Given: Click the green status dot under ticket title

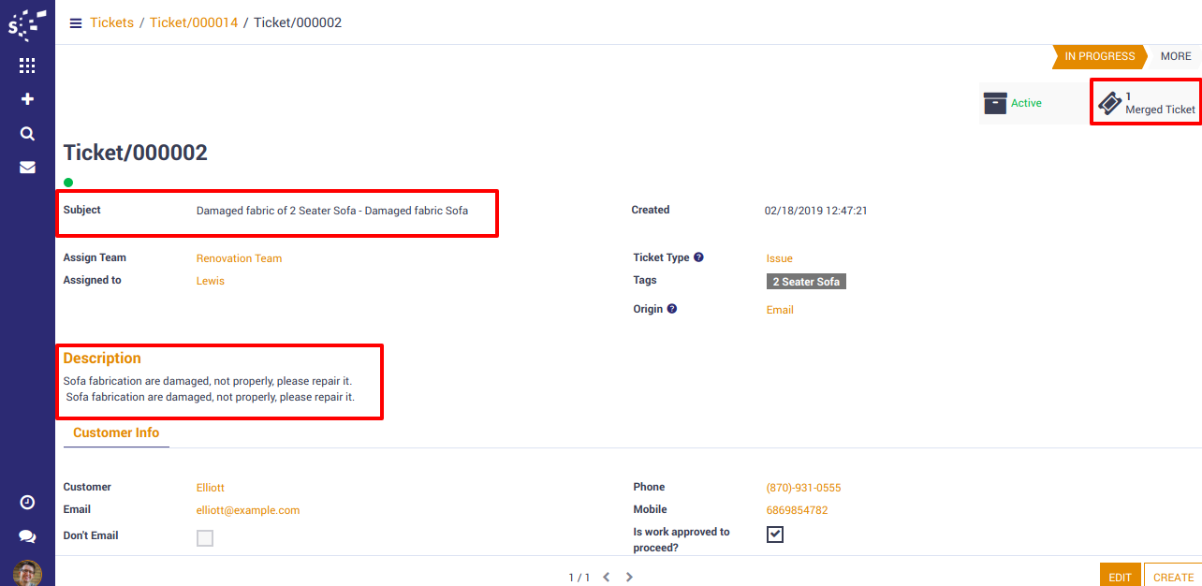Looking at the screenshot, I should click(68, 183).
